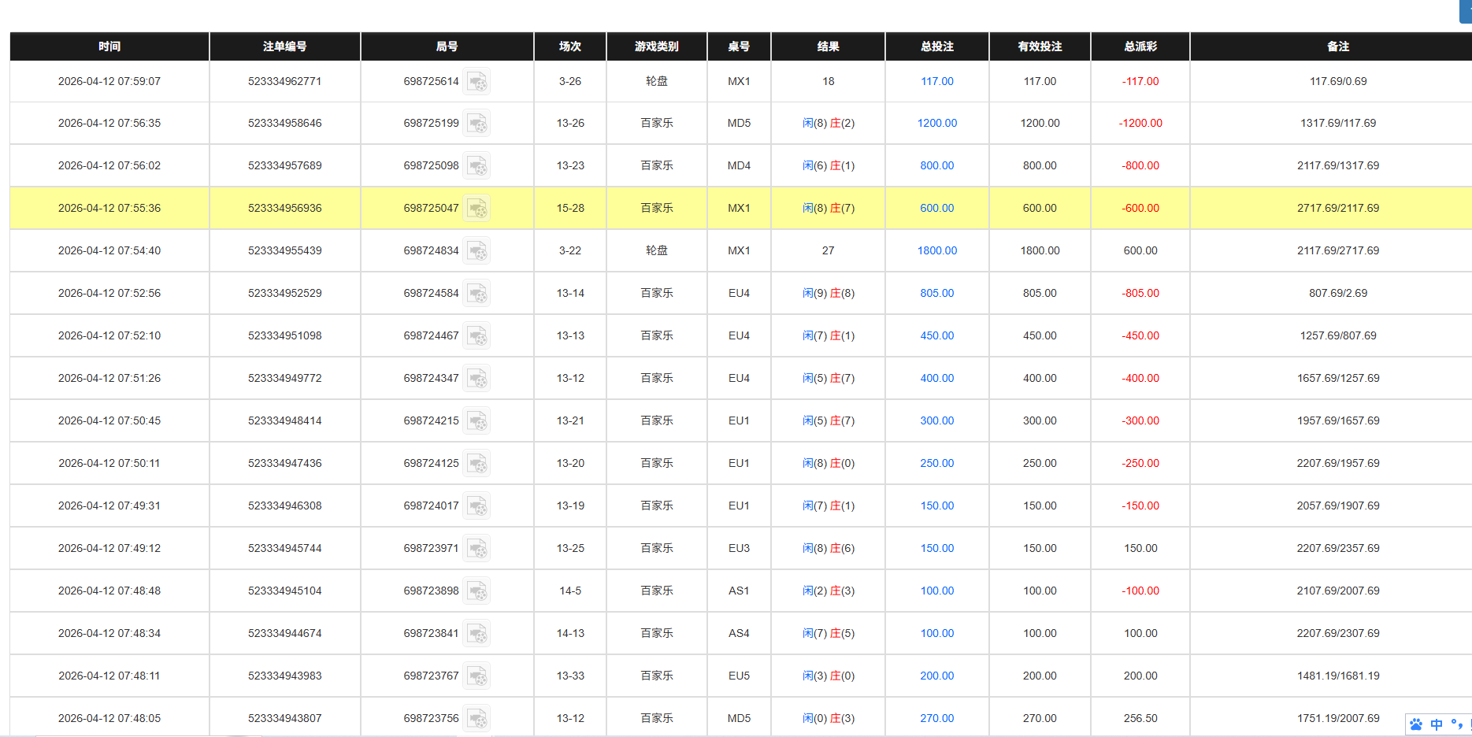Play video replay for bet 523334962771
This screenshot has height=737, width=1472.
(477, 81)
